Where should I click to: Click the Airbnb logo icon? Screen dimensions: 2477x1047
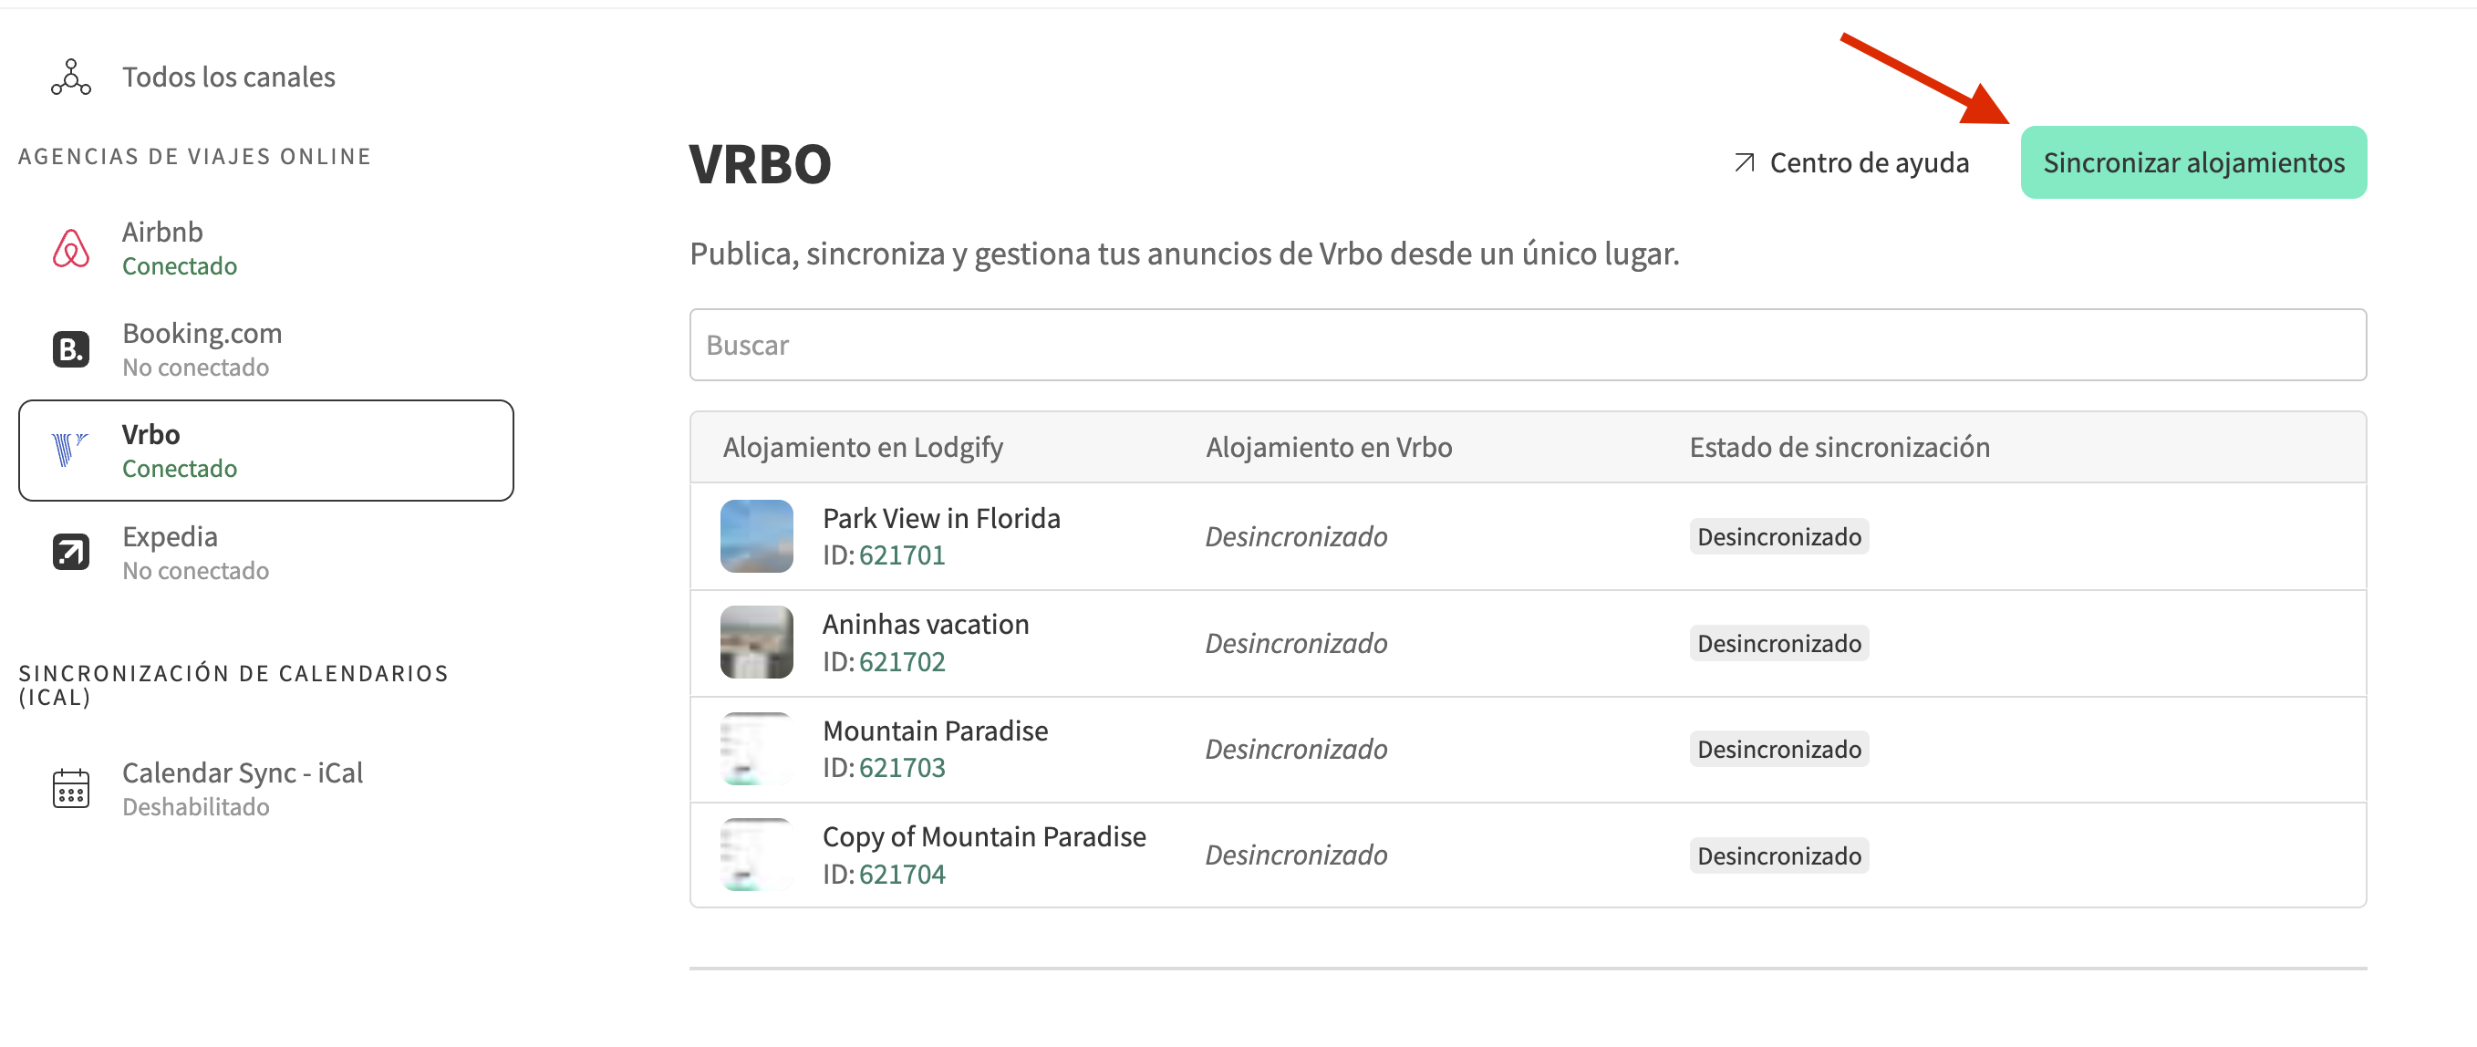point(70,248)
